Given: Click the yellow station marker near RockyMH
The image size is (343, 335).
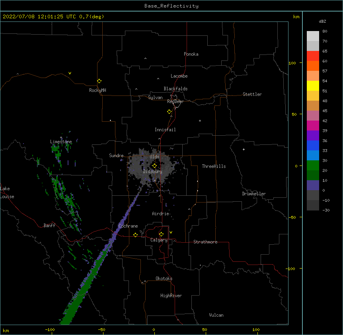Looking at the screenshot, I should tap(99, 81).
